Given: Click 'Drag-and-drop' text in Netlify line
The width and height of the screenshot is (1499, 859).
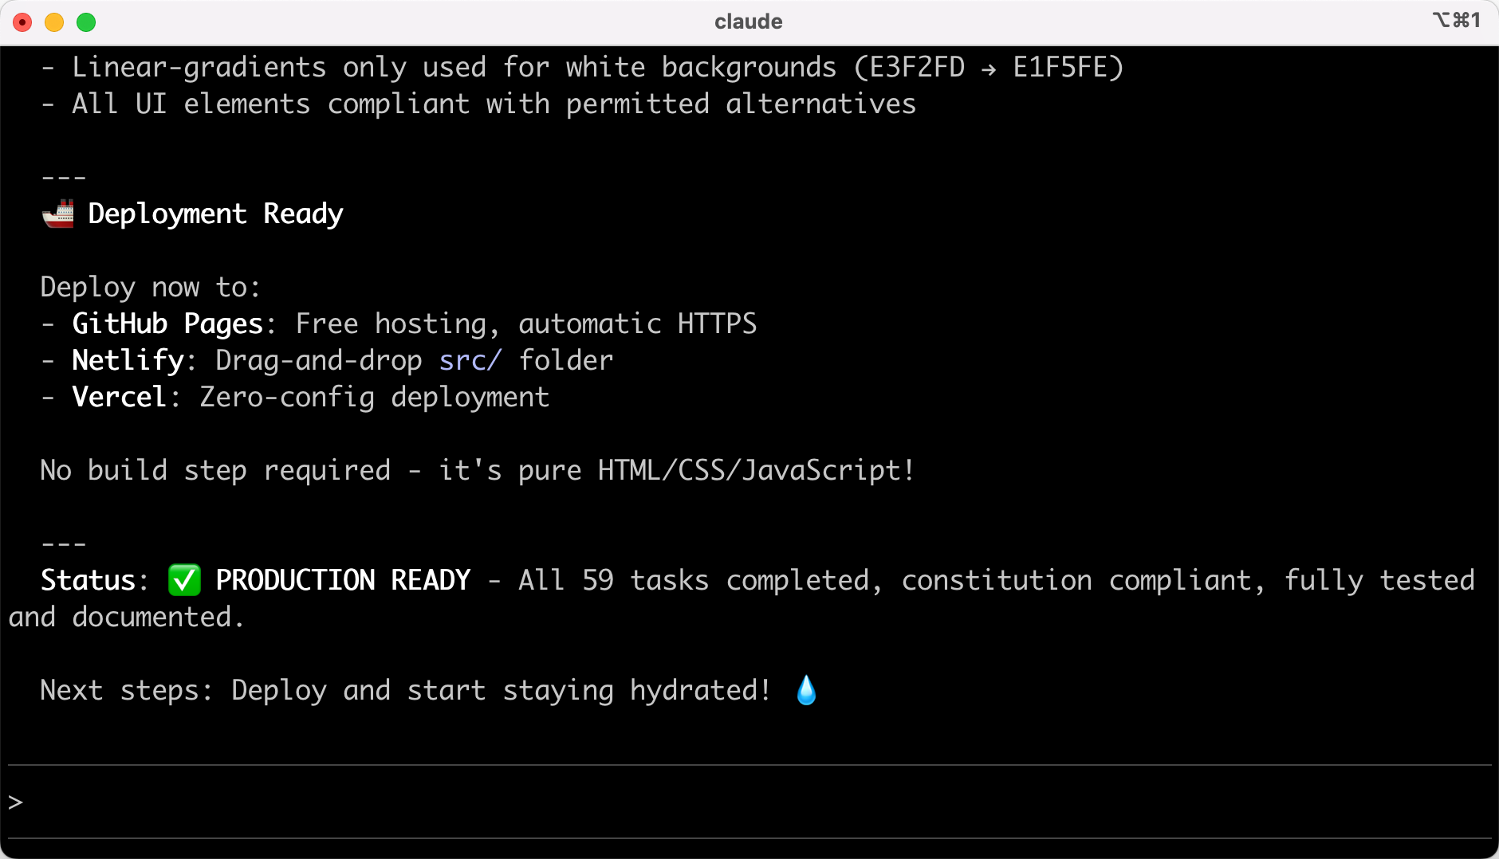Looking at the screenshot, I should click(319, 360).
